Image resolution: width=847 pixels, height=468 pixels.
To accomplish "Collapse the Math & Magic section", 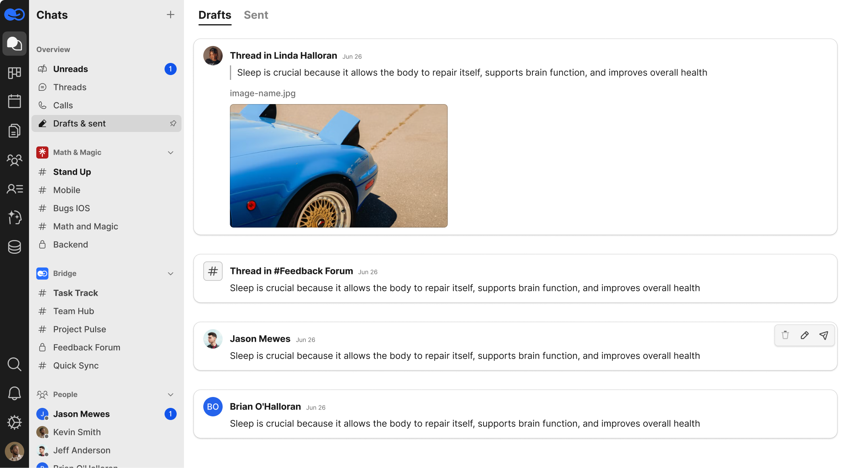I will (x=171, y=153).
